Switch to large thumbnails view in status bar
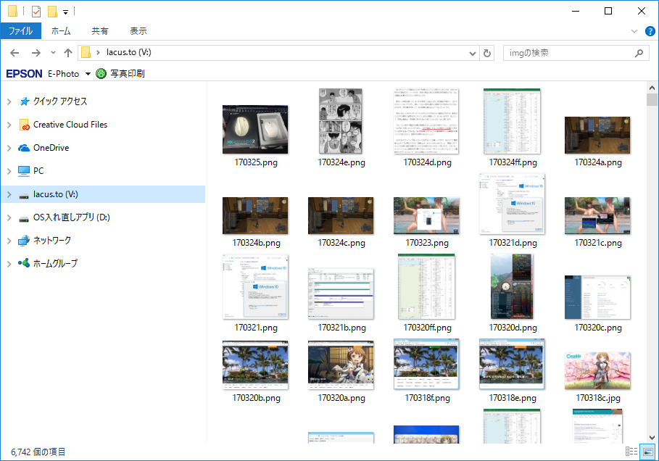The width and height of the screenshot is (659, 461). [647, 452]
